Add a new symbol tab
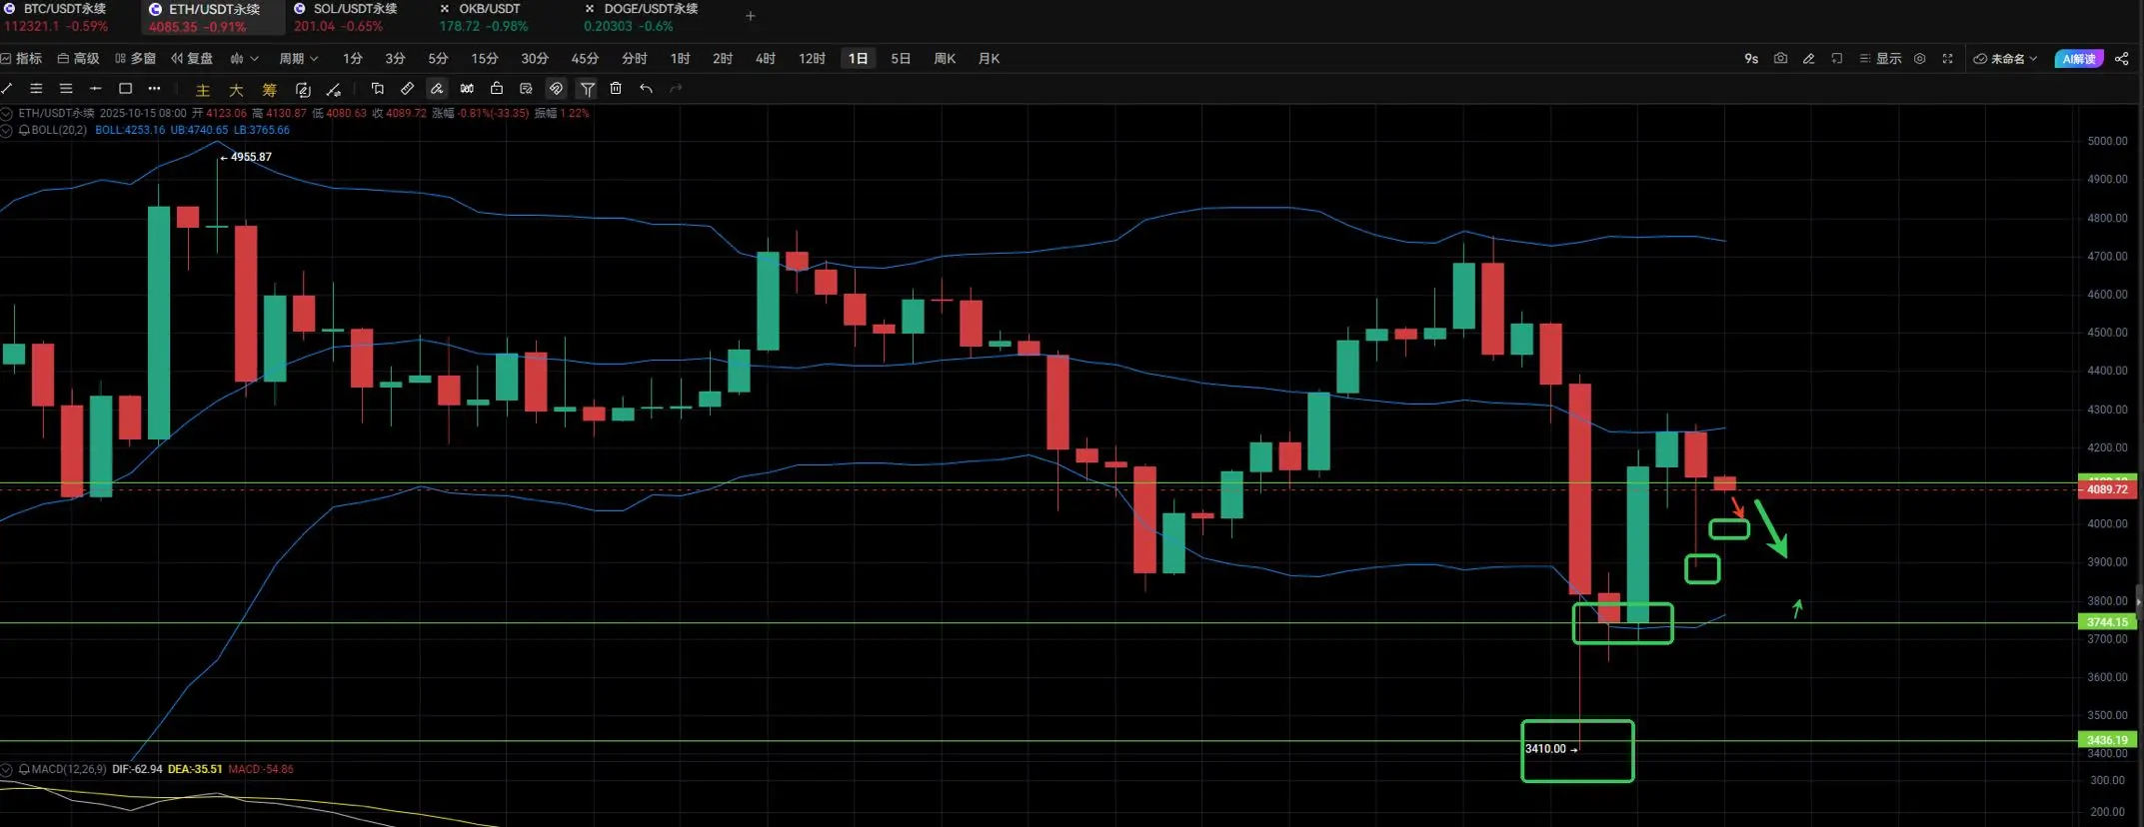Screen dimensions: 2144x827 coord(751,16)
